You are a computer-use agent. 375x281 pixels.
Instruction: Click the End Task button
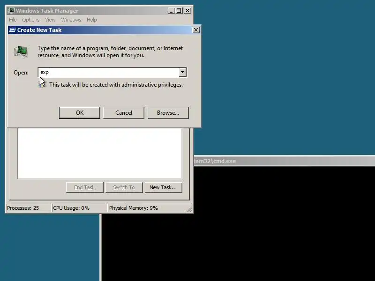point(85,187)
